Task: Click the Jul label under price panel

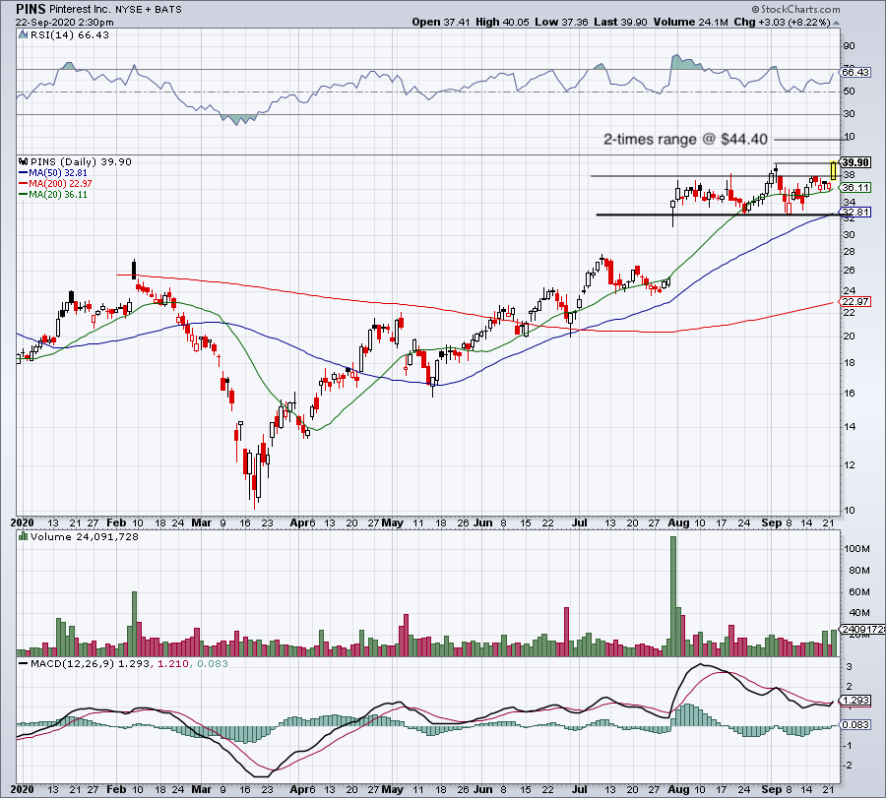Action: pos(580,522)
